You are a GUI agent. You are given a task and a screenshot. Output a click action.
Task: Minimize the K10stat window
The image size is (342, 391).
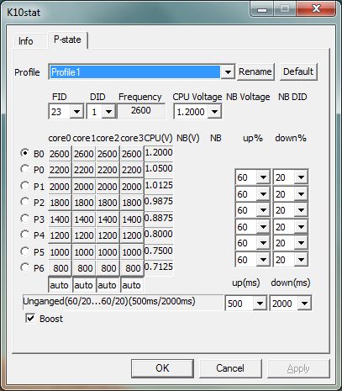pyautogui.click(x=262, y=9)
